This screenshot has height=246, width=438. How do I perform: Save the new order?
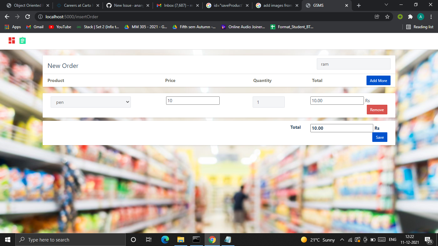pos(380,137)
